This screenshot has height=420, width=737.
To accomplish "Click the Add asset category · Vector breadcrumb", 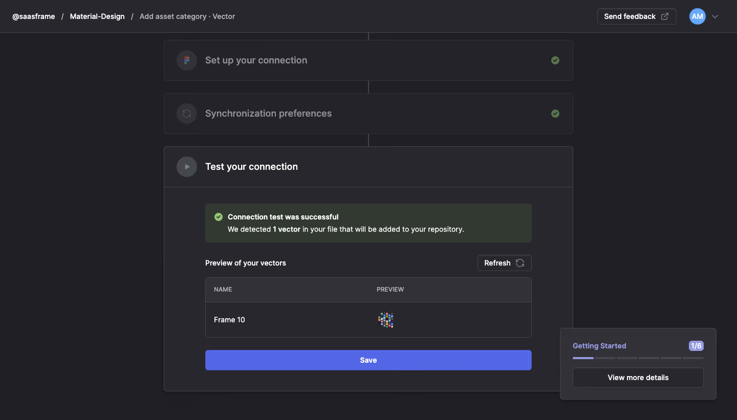I will (187, 16).
